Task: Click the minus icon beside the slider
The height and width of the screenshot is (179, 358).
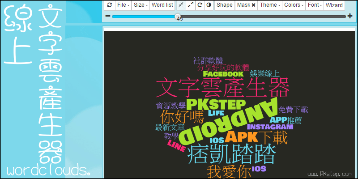Action: tap(108, 16)
